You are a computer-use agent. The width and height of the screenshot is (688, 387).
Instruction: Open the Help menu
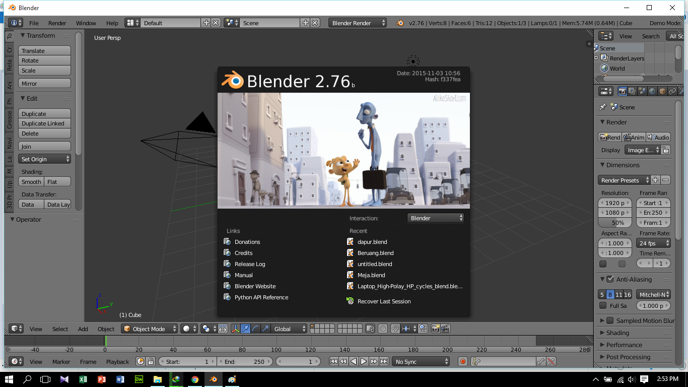(x=112, y=23)
